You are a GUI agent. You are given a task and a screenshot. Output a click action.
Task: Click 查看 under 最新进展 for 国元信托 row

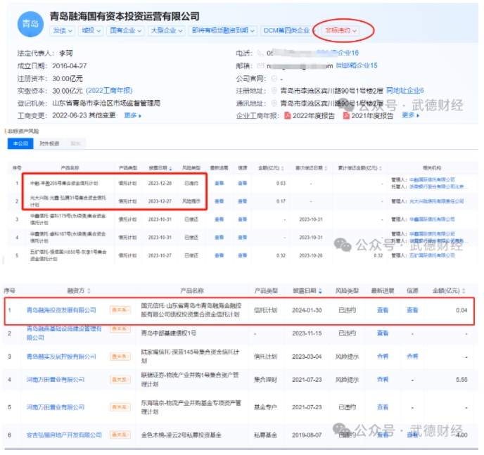[382, 309]
